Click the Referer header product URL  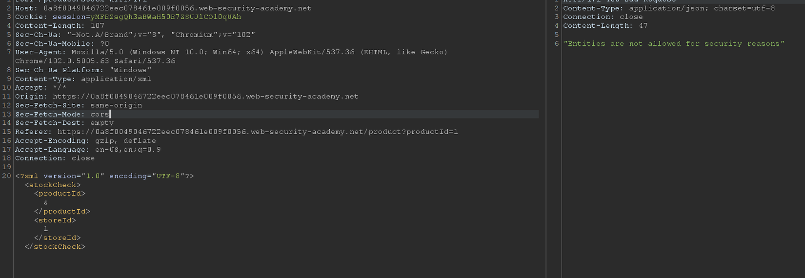coord(258,132)
